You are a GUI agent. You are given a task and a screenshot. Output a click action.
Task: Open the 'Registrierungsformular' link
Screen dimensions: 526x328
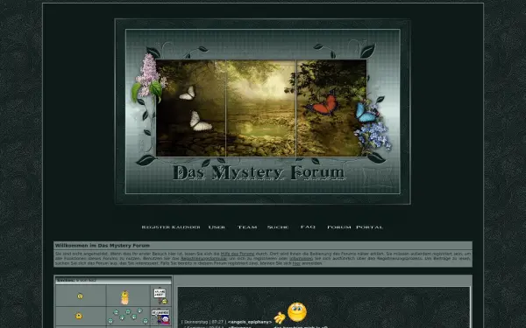tap(203, 259)
